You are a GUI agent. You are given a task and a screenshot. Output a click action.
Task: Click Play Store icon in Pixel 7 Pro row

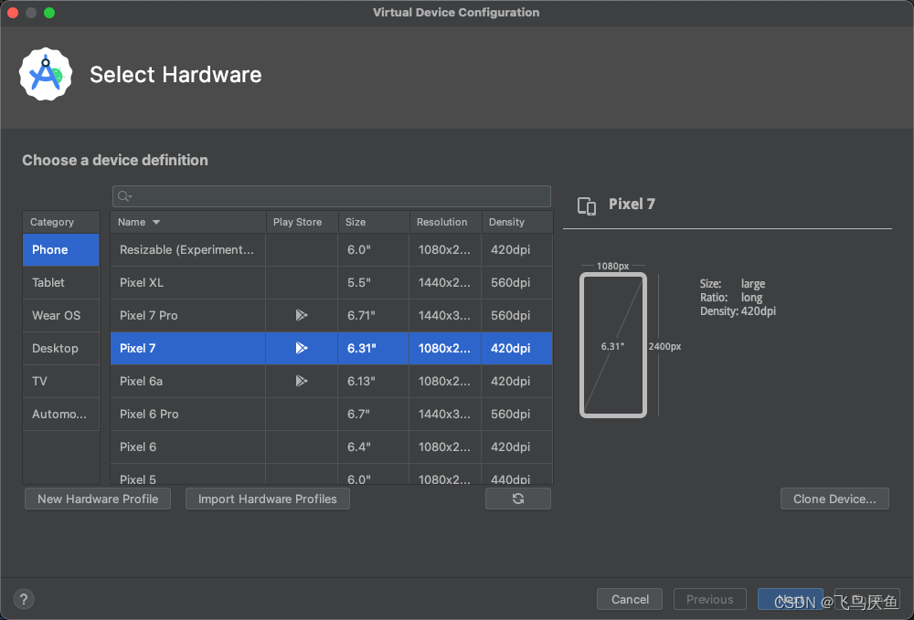point(302,315)
